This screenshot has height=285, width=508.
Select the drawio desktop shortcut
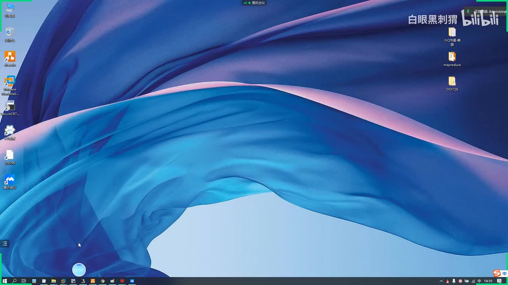click(x=10, y=59)
